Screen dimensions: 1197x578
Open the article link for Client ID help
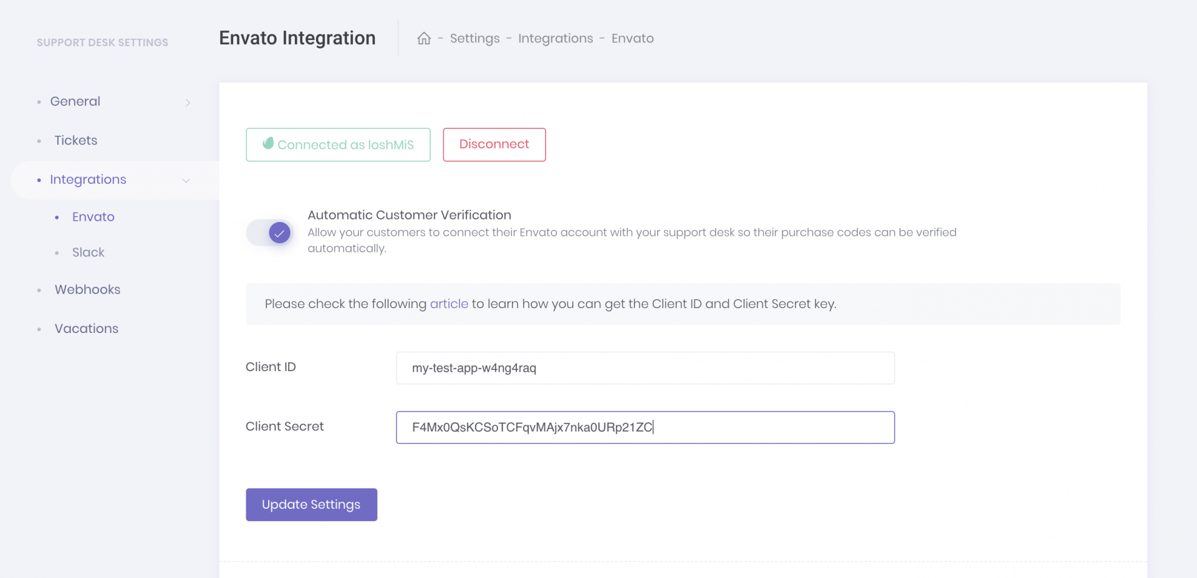pos(449,304)
